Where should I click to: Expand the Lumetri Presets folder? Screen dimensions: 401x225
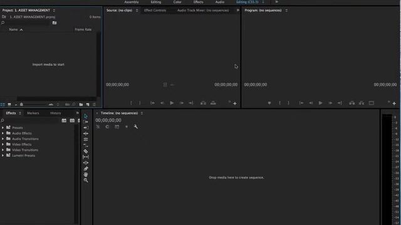(3, 156)
